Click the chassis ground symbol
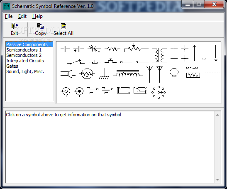This screenshot has height=189, width=227. click(104, 74)
